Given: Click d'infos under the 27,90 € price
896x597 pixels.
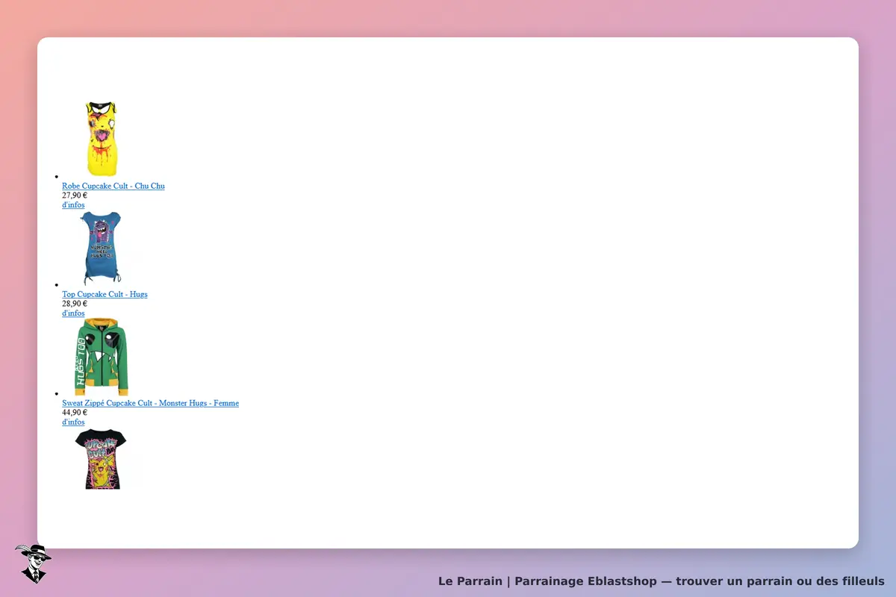Looking at the screenshot, I should pyautogui.click(x=73, y=204).
